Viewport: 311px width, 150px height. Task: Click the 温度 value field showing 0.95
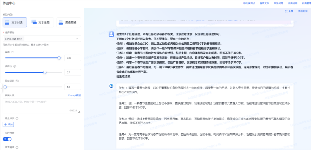click(73, 58)
